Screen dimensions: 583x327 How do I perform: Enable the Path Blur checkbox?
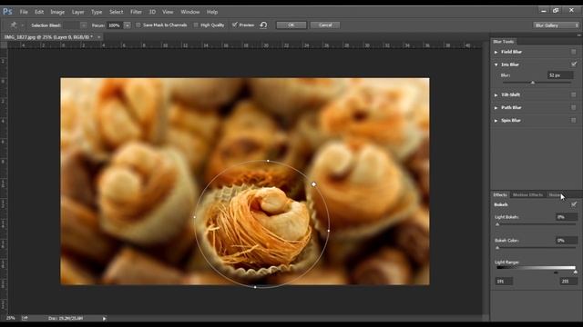(573, 107)
